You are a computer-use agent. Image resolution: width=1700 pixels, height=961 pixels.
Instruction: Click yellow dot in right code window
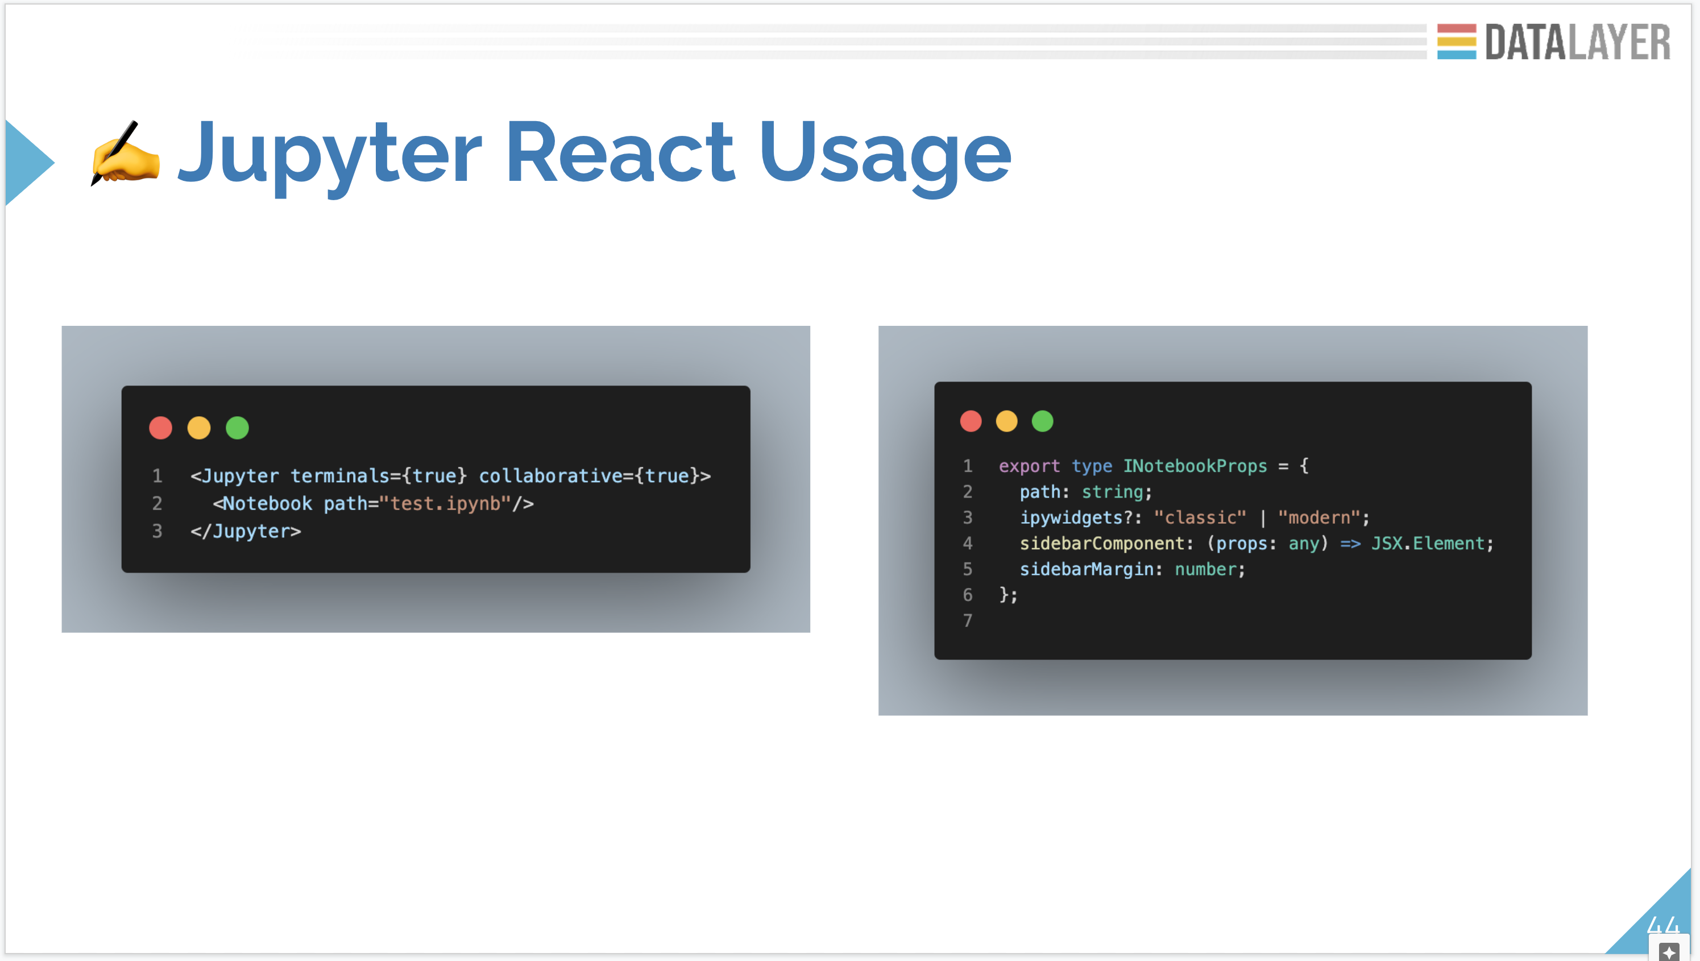click(1006, 421)
